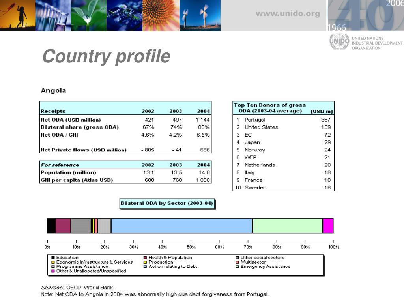Click the orange flower header thumbnail
Screen dimensions: 404x303
point(161,15)
